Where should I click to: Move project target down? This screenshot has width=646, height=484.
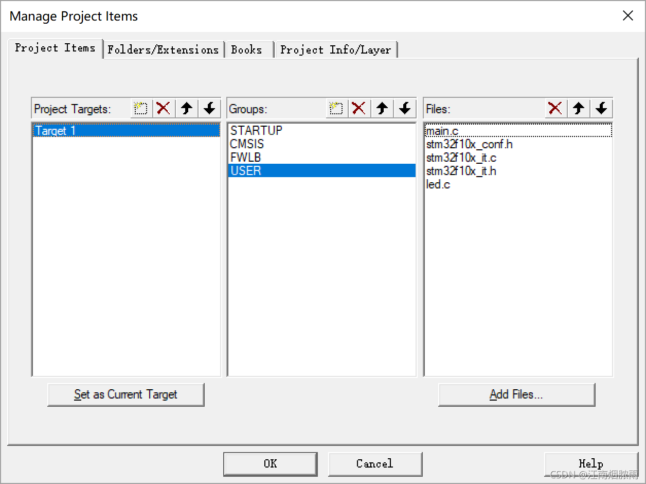tap(209, 109)
